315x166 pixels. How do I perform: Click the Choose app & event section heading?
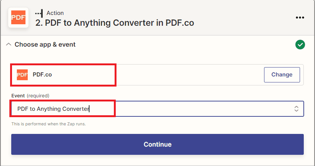45,44
